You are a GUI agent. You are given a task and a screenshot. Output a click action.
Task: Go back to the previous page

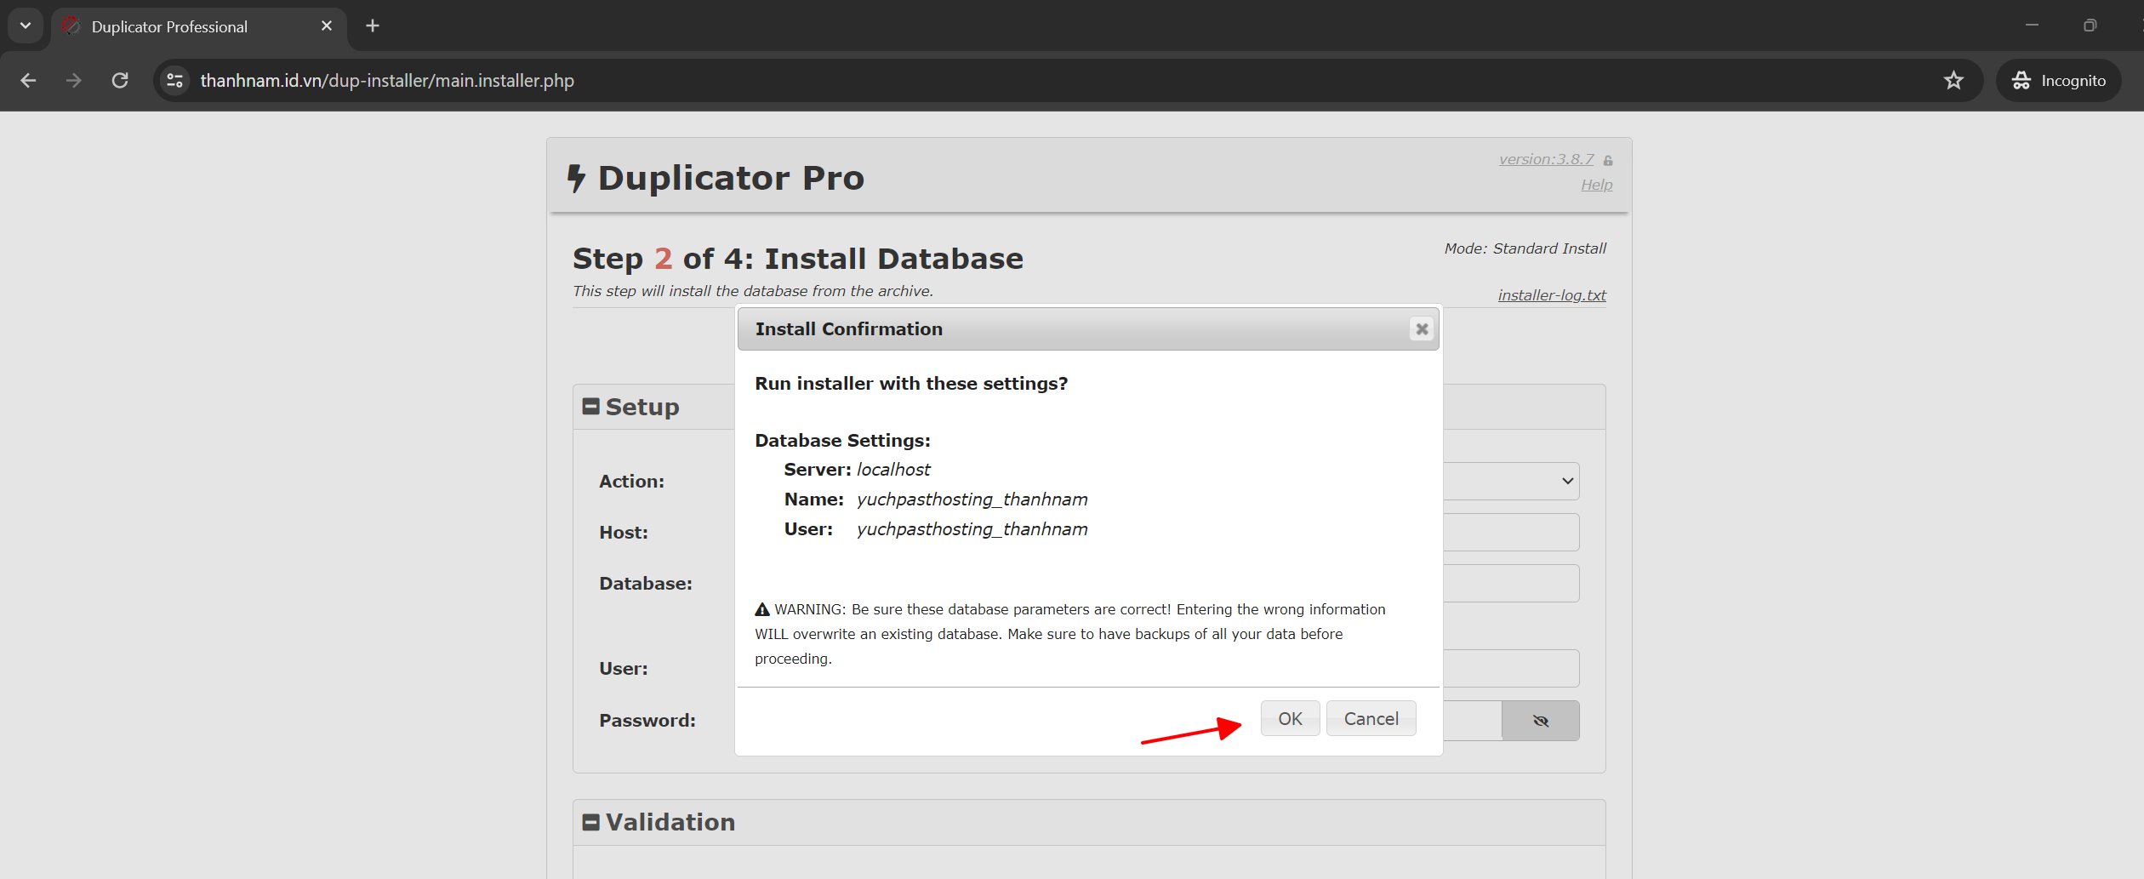pyautogui.click(x=28, y=81)
